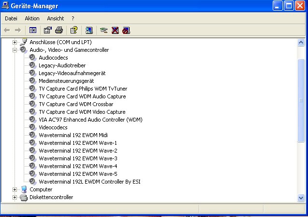Viewport: 308px width, 217px height.
Task: Click the icon beside Waveterminal 192 EWDM Midi
Action: click(32, 135)
